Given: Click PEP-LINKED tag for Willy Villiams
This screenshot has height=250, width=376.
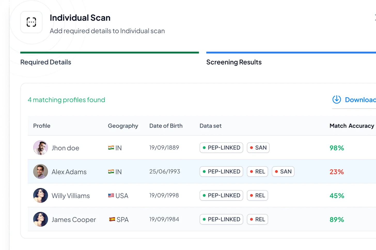Looking at the screenshot, I should click(x=221, y=195).
